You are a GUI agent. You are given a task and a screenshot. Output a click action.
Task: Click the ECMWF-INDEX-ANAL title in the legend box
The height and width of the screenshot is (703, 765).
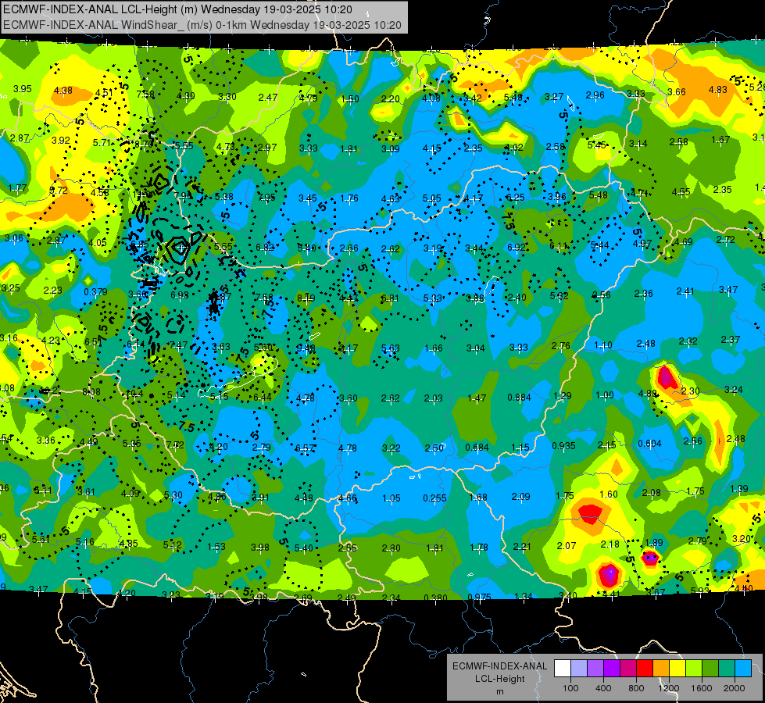click(499, 666)
